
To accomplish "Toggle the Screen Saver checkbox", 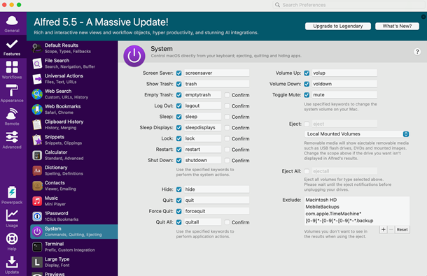I will click(x=179, y=73).
